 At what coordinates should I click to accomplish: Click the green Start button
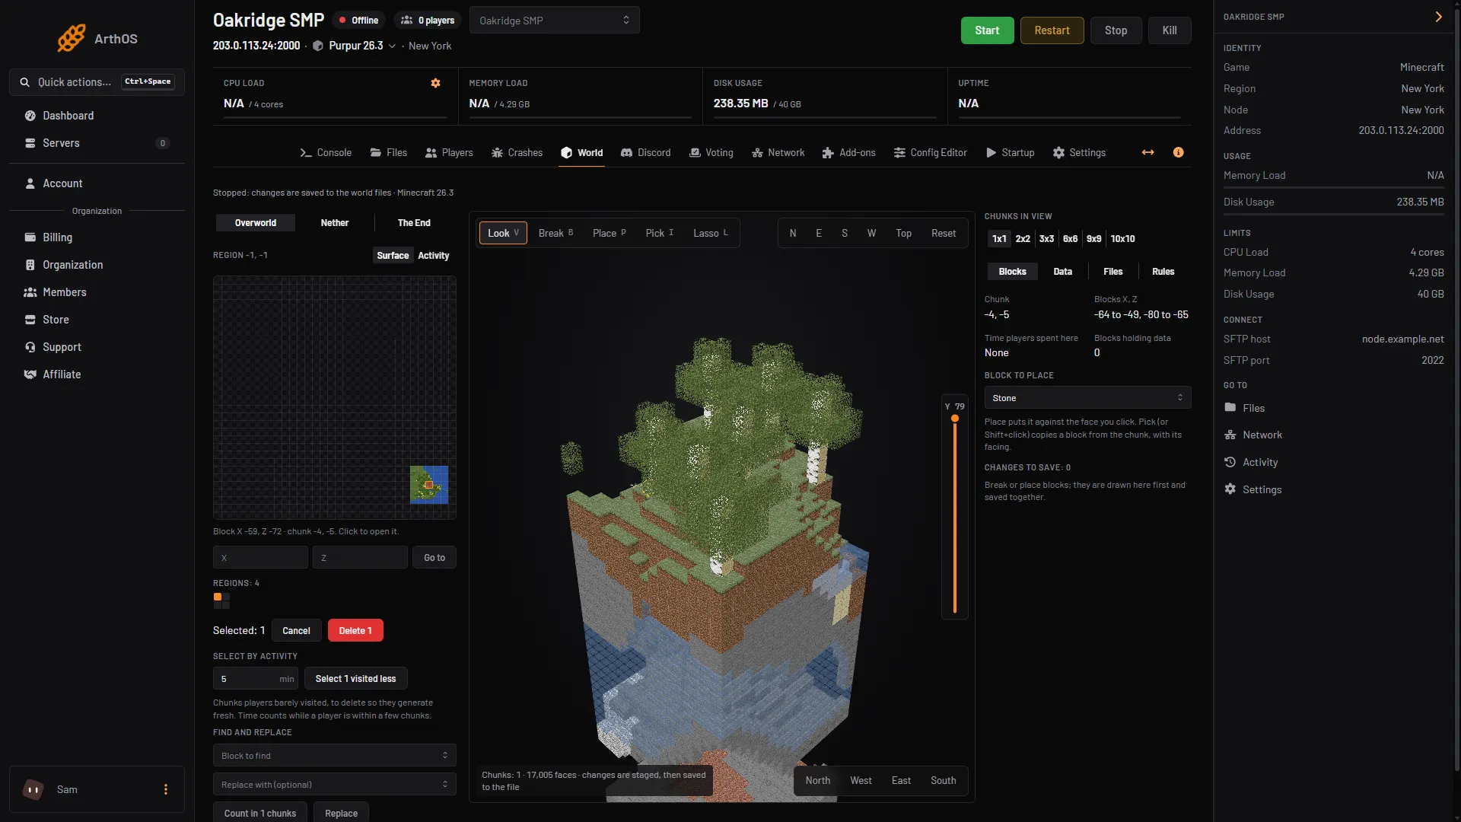tap(987, 30)
